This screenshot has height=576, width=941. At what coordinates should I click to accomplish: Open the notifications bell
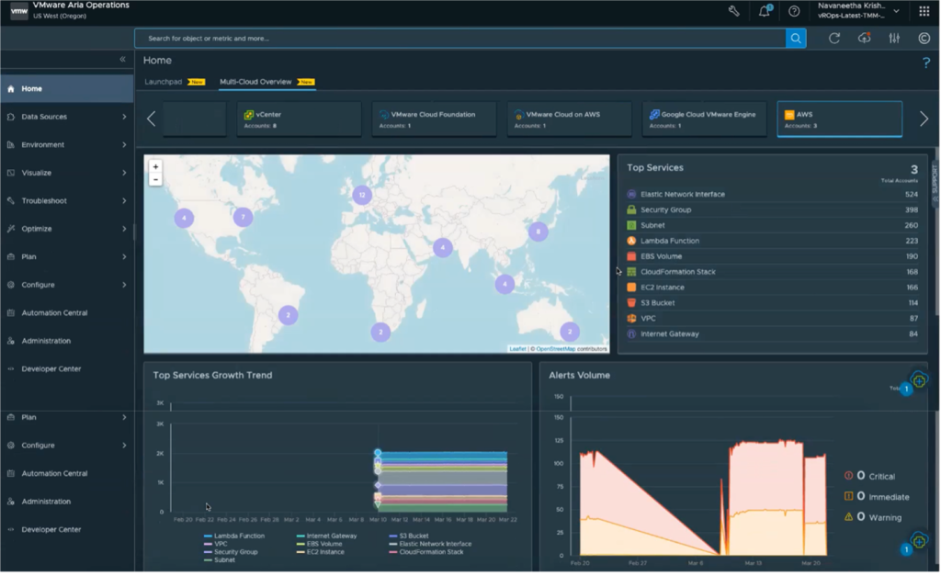pos(764,11)
